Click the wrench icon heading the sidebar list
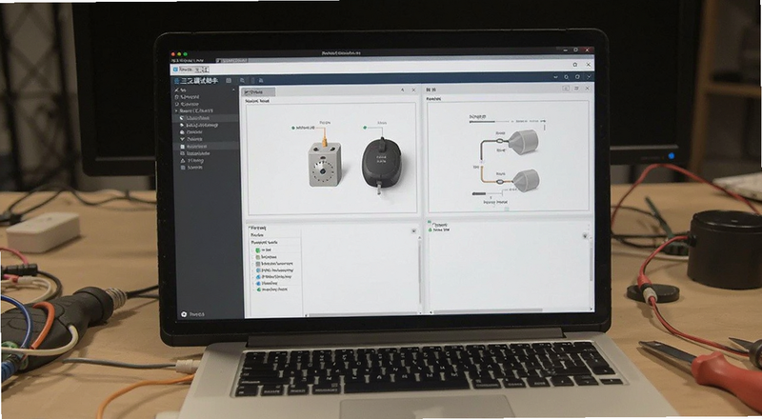Screen dimensions: 762x419 click(176, 90)
